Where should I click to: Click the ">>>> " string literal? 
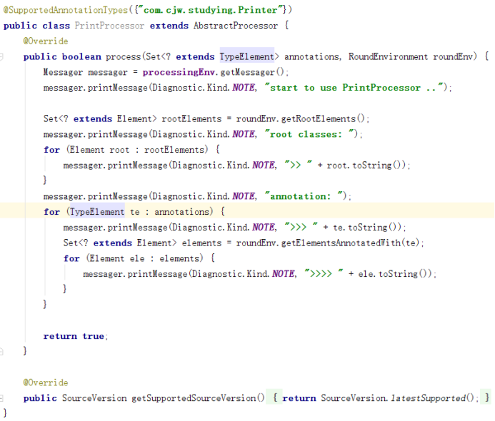[x=324, y=273]
